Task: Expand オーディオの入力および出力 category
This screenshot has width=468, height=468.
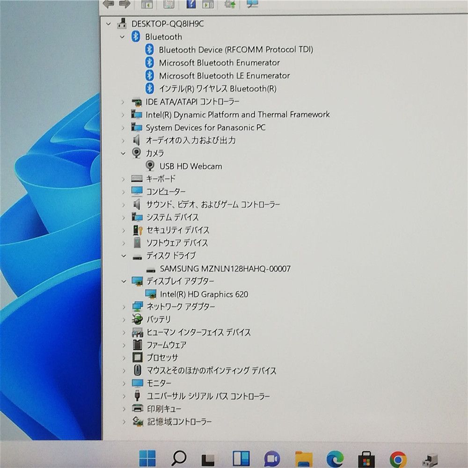Action: (123, 140)
